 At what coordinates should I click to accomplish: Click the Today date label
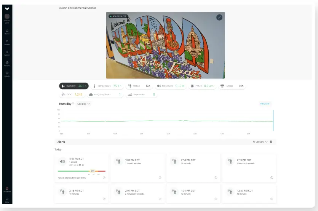pyautogui.click(x=58, y=150)
